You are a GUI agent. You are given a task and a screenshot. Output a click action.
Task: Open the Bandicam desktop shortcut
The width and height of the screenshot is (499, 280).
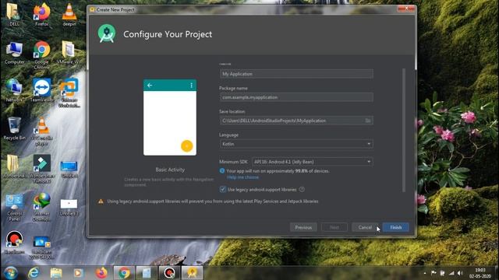coord(14,243)
